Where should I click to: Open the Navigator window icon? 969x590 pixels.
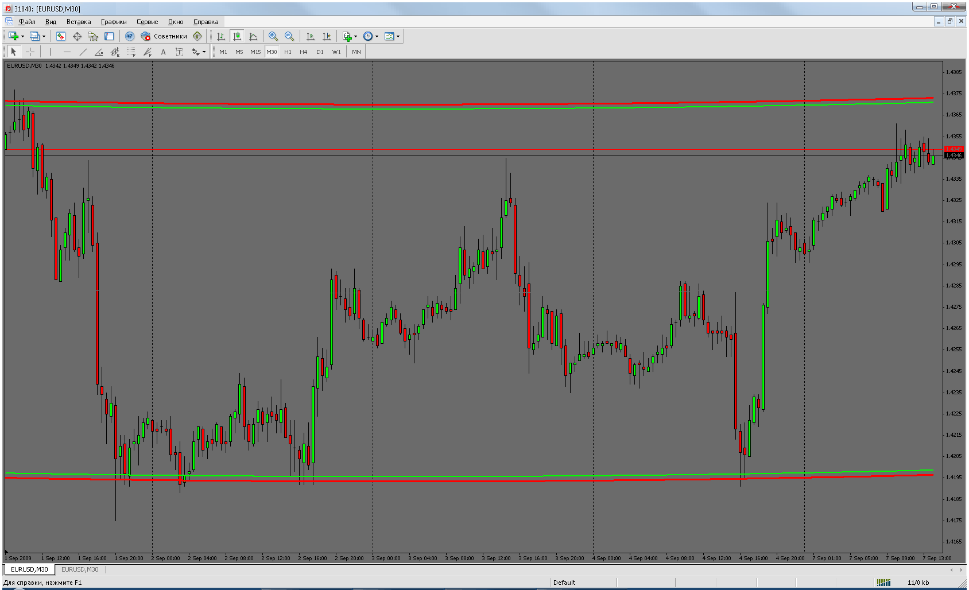[93, 36]
